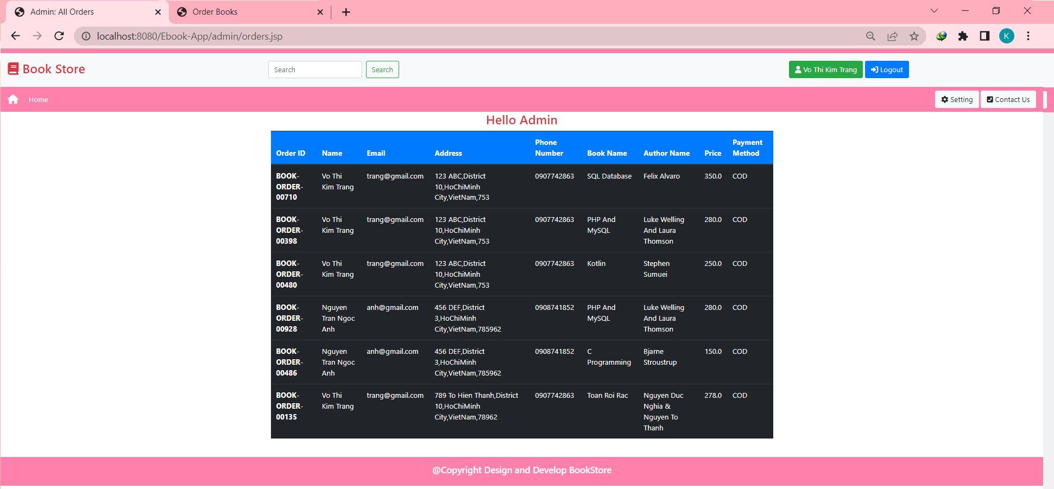Image resolution: width=1054 pixels, height=489 pixels.
Task: Click the home house icon in navbar
Action: pos(13,99)
